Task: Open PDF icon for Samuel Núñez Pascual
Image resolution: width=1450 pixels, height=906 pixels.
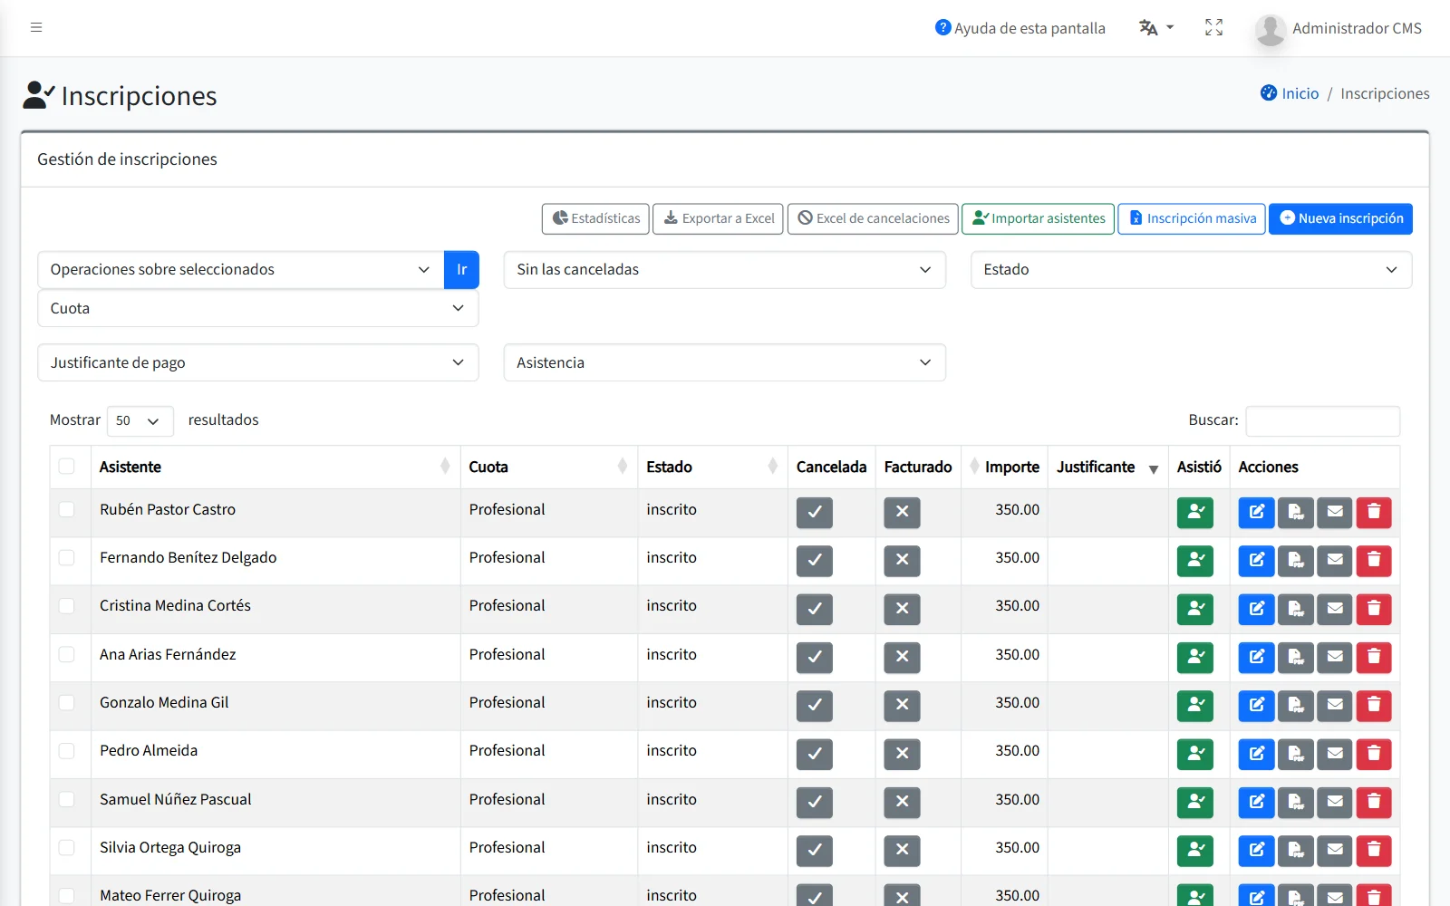Action: point(1295,802)
